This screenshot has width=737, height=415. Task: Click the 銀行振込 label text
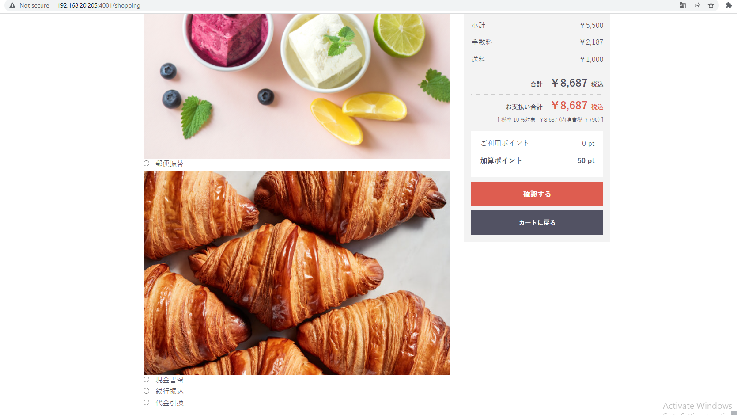pyautogui.click(x=170, y=391)
